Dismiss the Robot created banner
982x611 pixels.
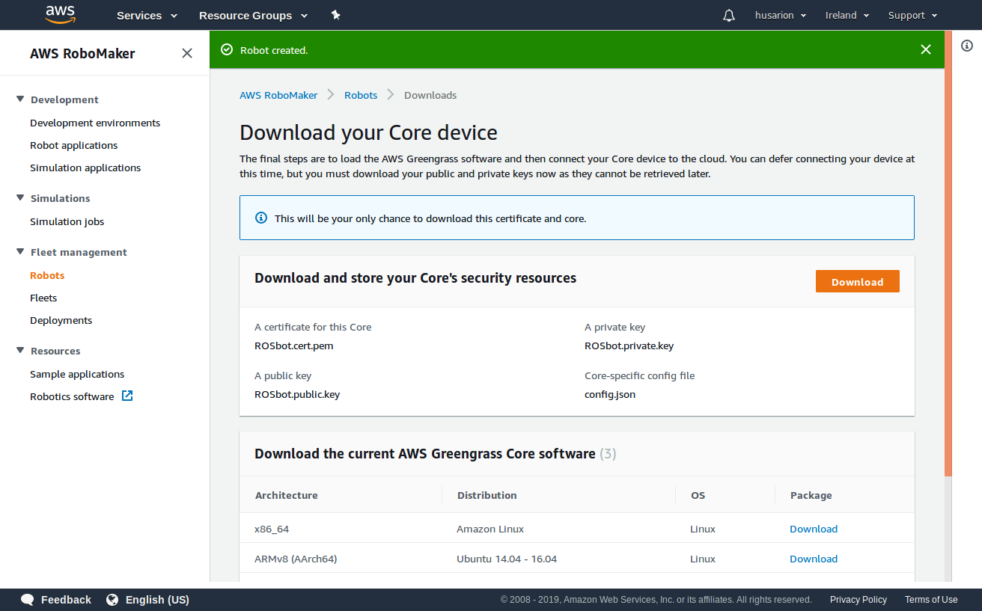[x=926, y=49]
